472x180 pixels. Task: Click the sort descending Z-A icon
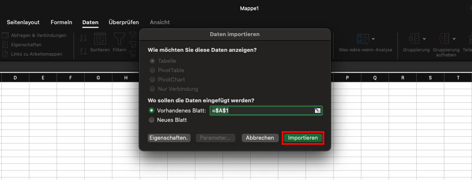(x=83, y=51)
